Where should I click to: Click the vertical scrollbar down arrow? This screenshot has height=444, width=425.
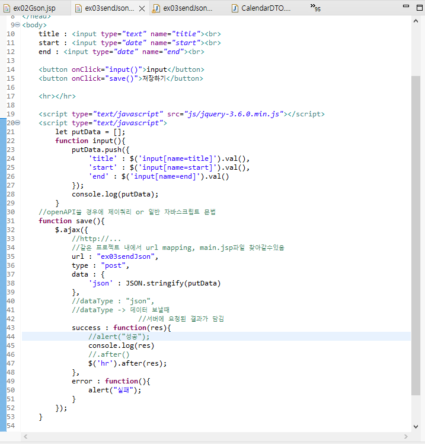[x=416, y=426]
